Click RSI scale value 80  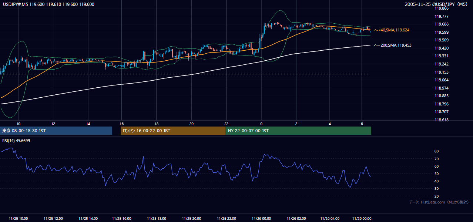[437, 151]
